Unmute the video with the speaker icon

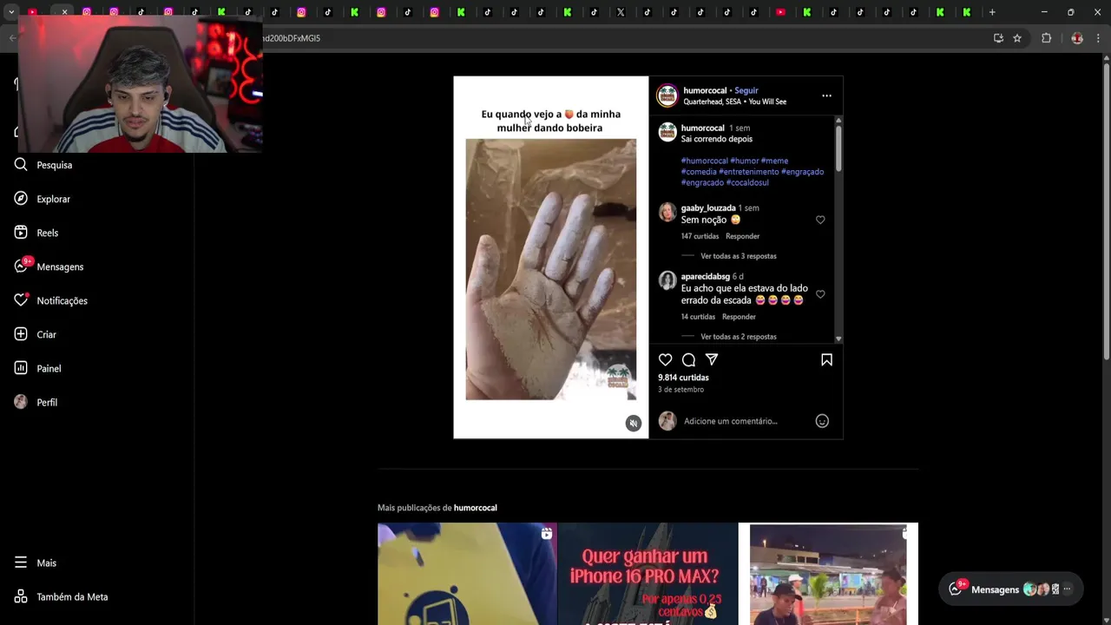634,423
